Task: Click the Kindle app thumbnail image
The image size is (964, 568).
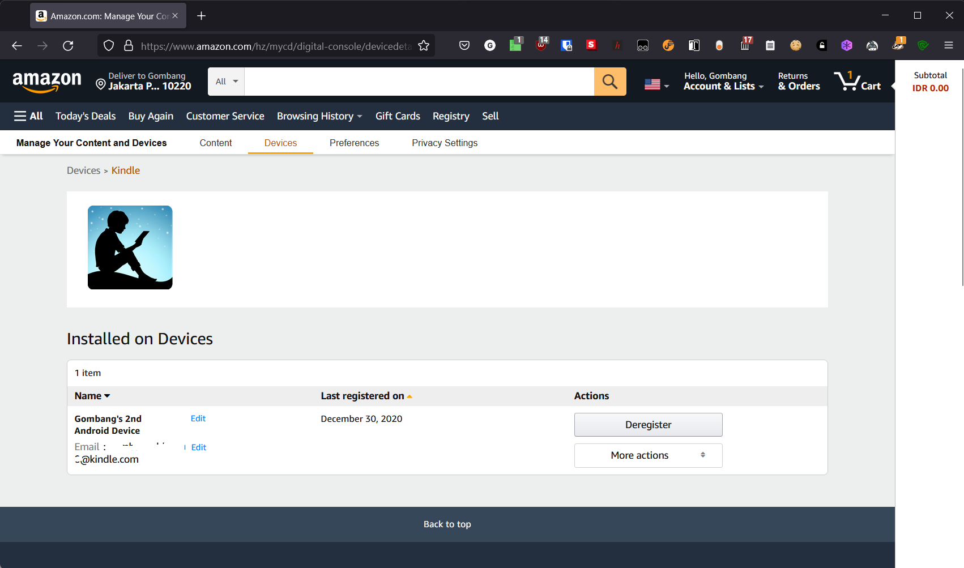Action: [x=130, y=247]
